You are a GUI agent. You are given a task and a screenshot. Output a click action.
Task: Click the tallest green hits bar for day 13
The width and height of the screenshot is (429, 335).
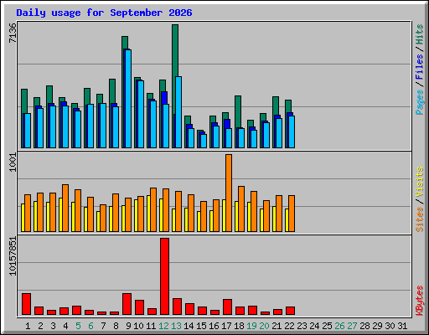coord(175,50)
